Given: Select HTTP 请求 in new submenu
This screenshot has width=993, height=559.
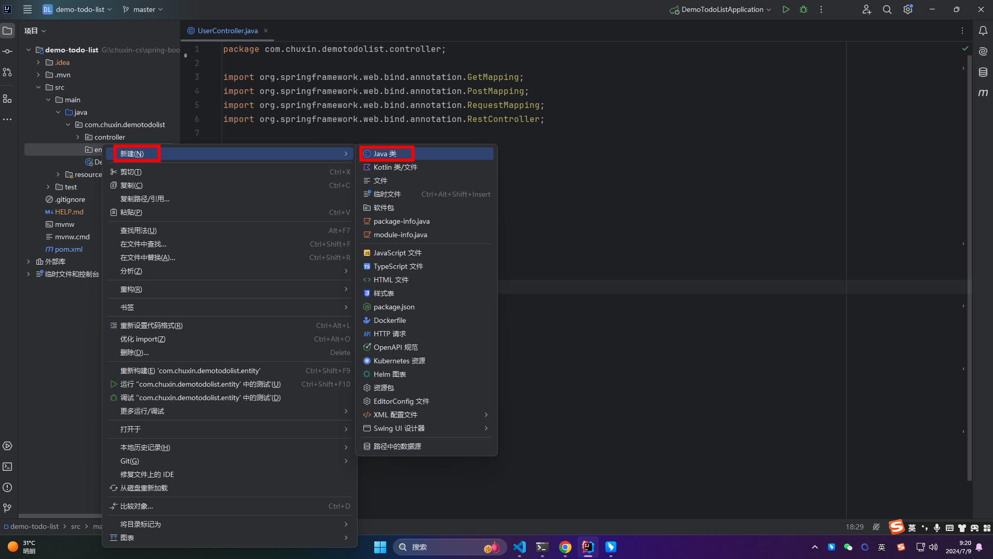Looking at the screenshot, I should coord(426,334).
